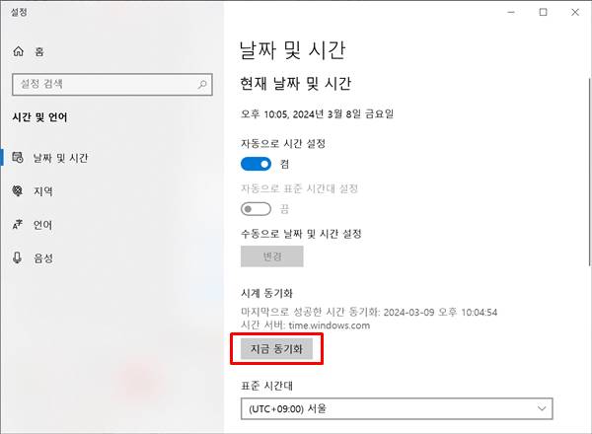
Task: Click the Home (홈) house icon
Action: tap(18, 51)
